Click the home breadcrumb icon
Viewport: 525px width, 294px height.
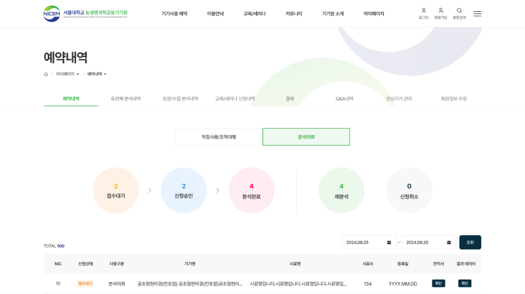tap(46, 74)
